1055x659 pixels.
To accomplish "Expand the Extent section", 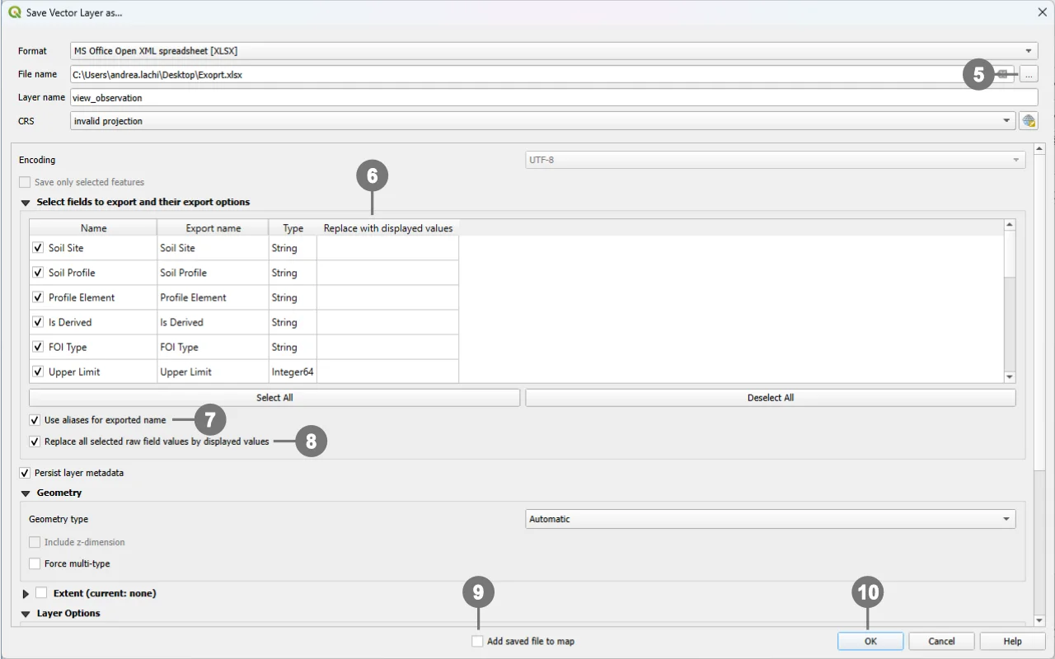I will [26, 593].
